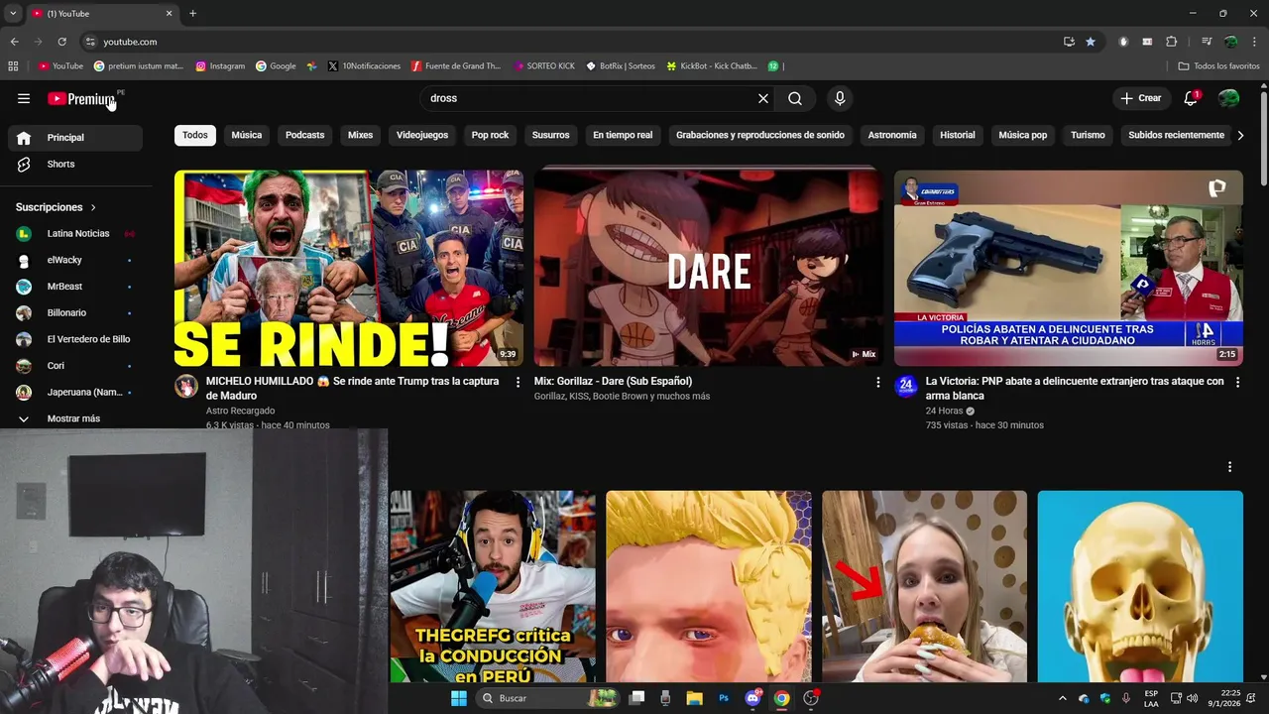
Task: Open the La Victoria news video thumbnail
Action: click(x=1068, y=268)
